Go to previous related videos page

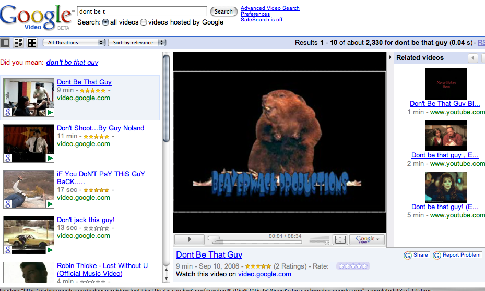coord(472,58)
